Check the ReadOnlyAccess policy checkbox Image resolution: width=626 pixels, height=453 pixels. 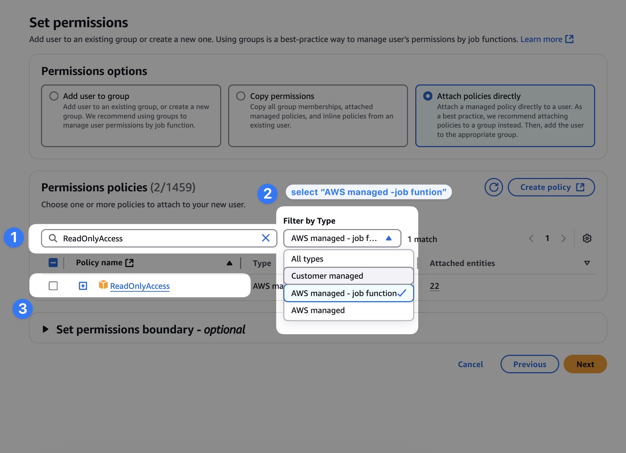click(x=53, y=286)
